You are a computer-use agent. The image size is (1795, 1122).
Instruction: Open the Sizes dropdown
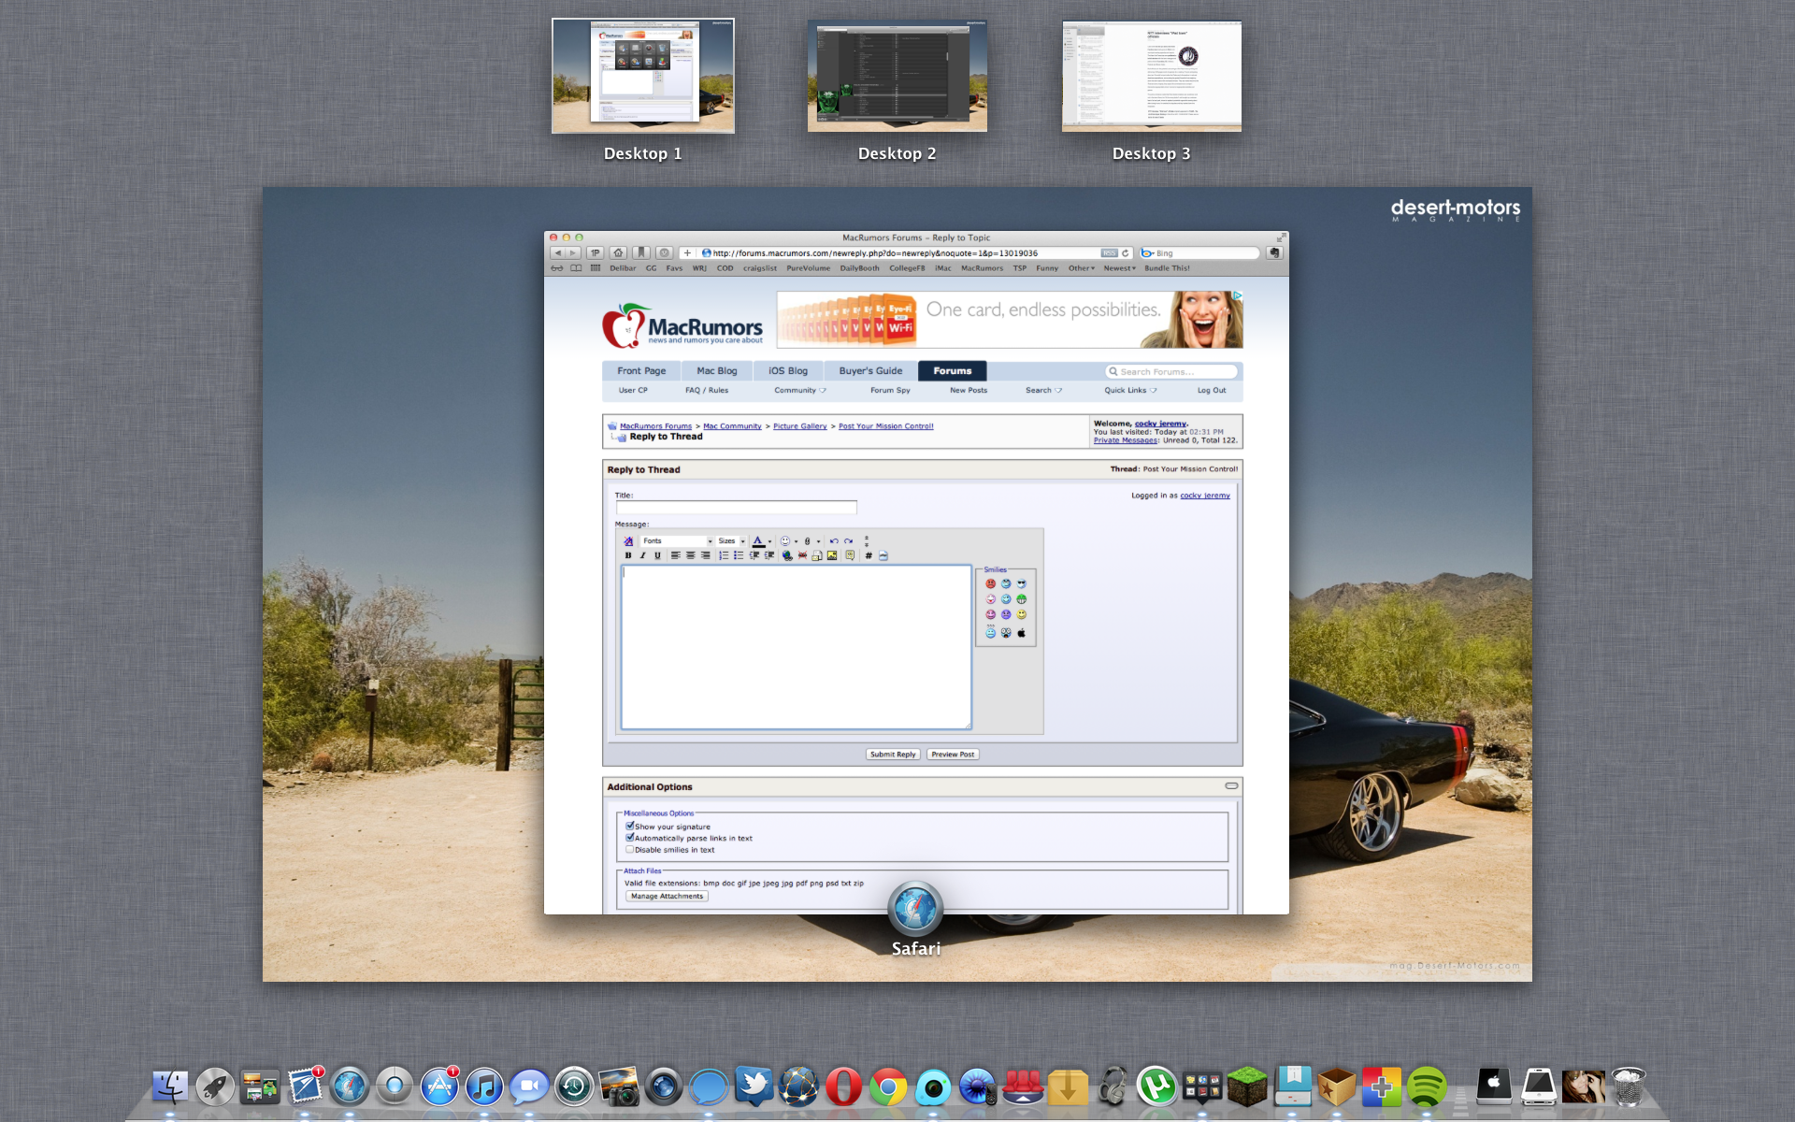pos(731,541)
